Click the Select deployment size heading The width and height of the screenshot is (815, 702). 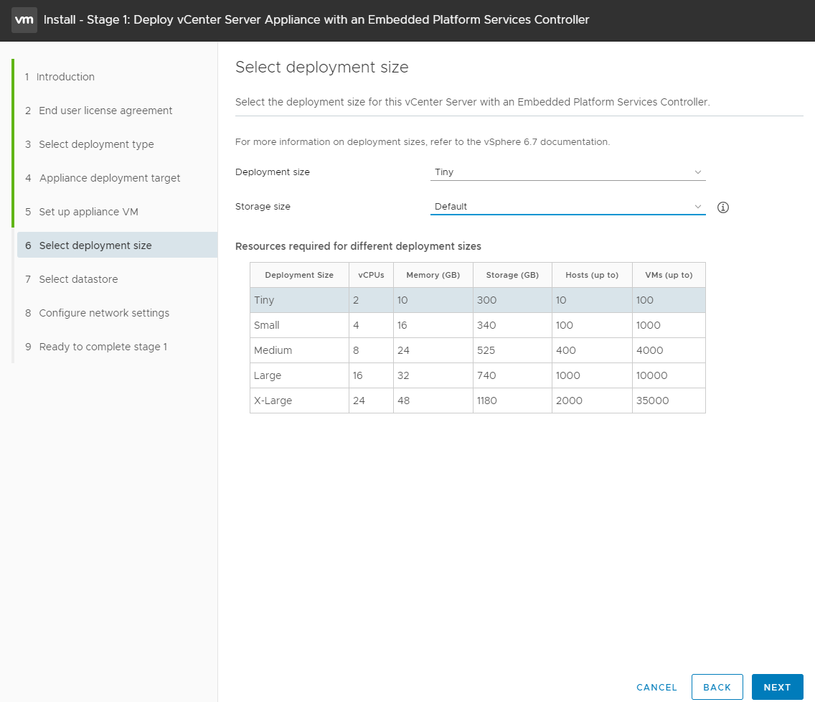point(321,67)
